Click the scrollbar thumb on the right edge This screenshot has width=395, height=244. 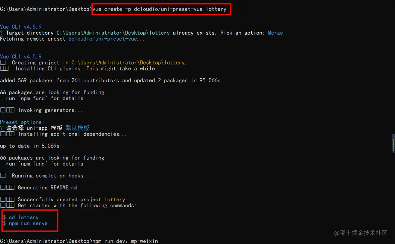coord(393,143)
